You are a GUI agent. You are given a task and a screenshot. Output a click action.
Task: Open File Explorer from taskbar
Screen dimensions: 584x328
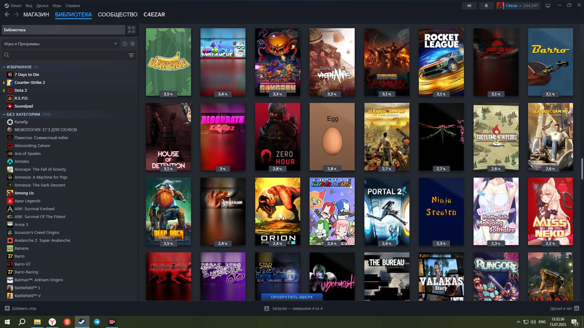pyautogui.click(x=37, y=322)
